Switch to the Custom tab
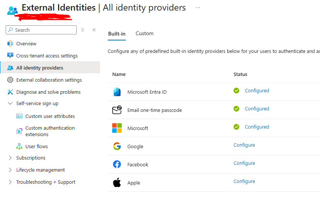The width and height of the screenshot is (320, 217). [x=144, y=34]
